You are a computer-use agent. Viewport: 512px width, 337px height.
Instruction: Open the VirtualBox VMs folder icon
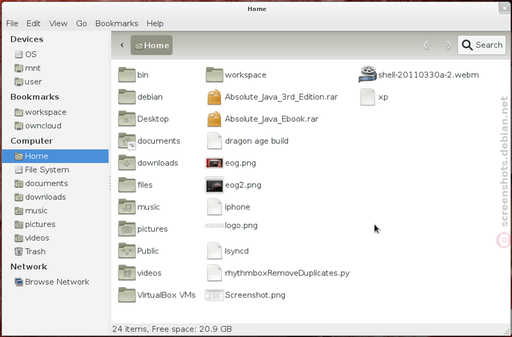127,295
